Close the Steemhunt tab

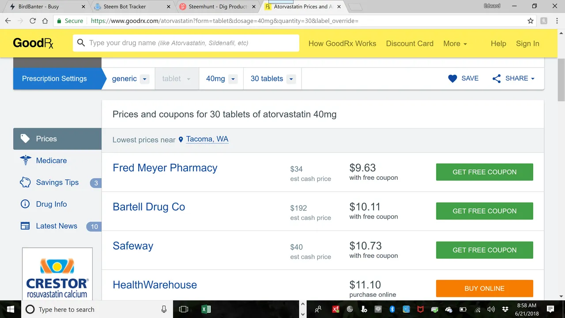[255, 7]
